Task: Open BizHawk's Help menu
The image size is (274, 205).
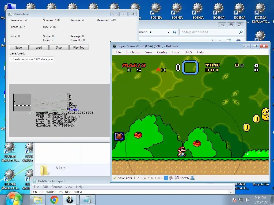Action: (200, 52)
